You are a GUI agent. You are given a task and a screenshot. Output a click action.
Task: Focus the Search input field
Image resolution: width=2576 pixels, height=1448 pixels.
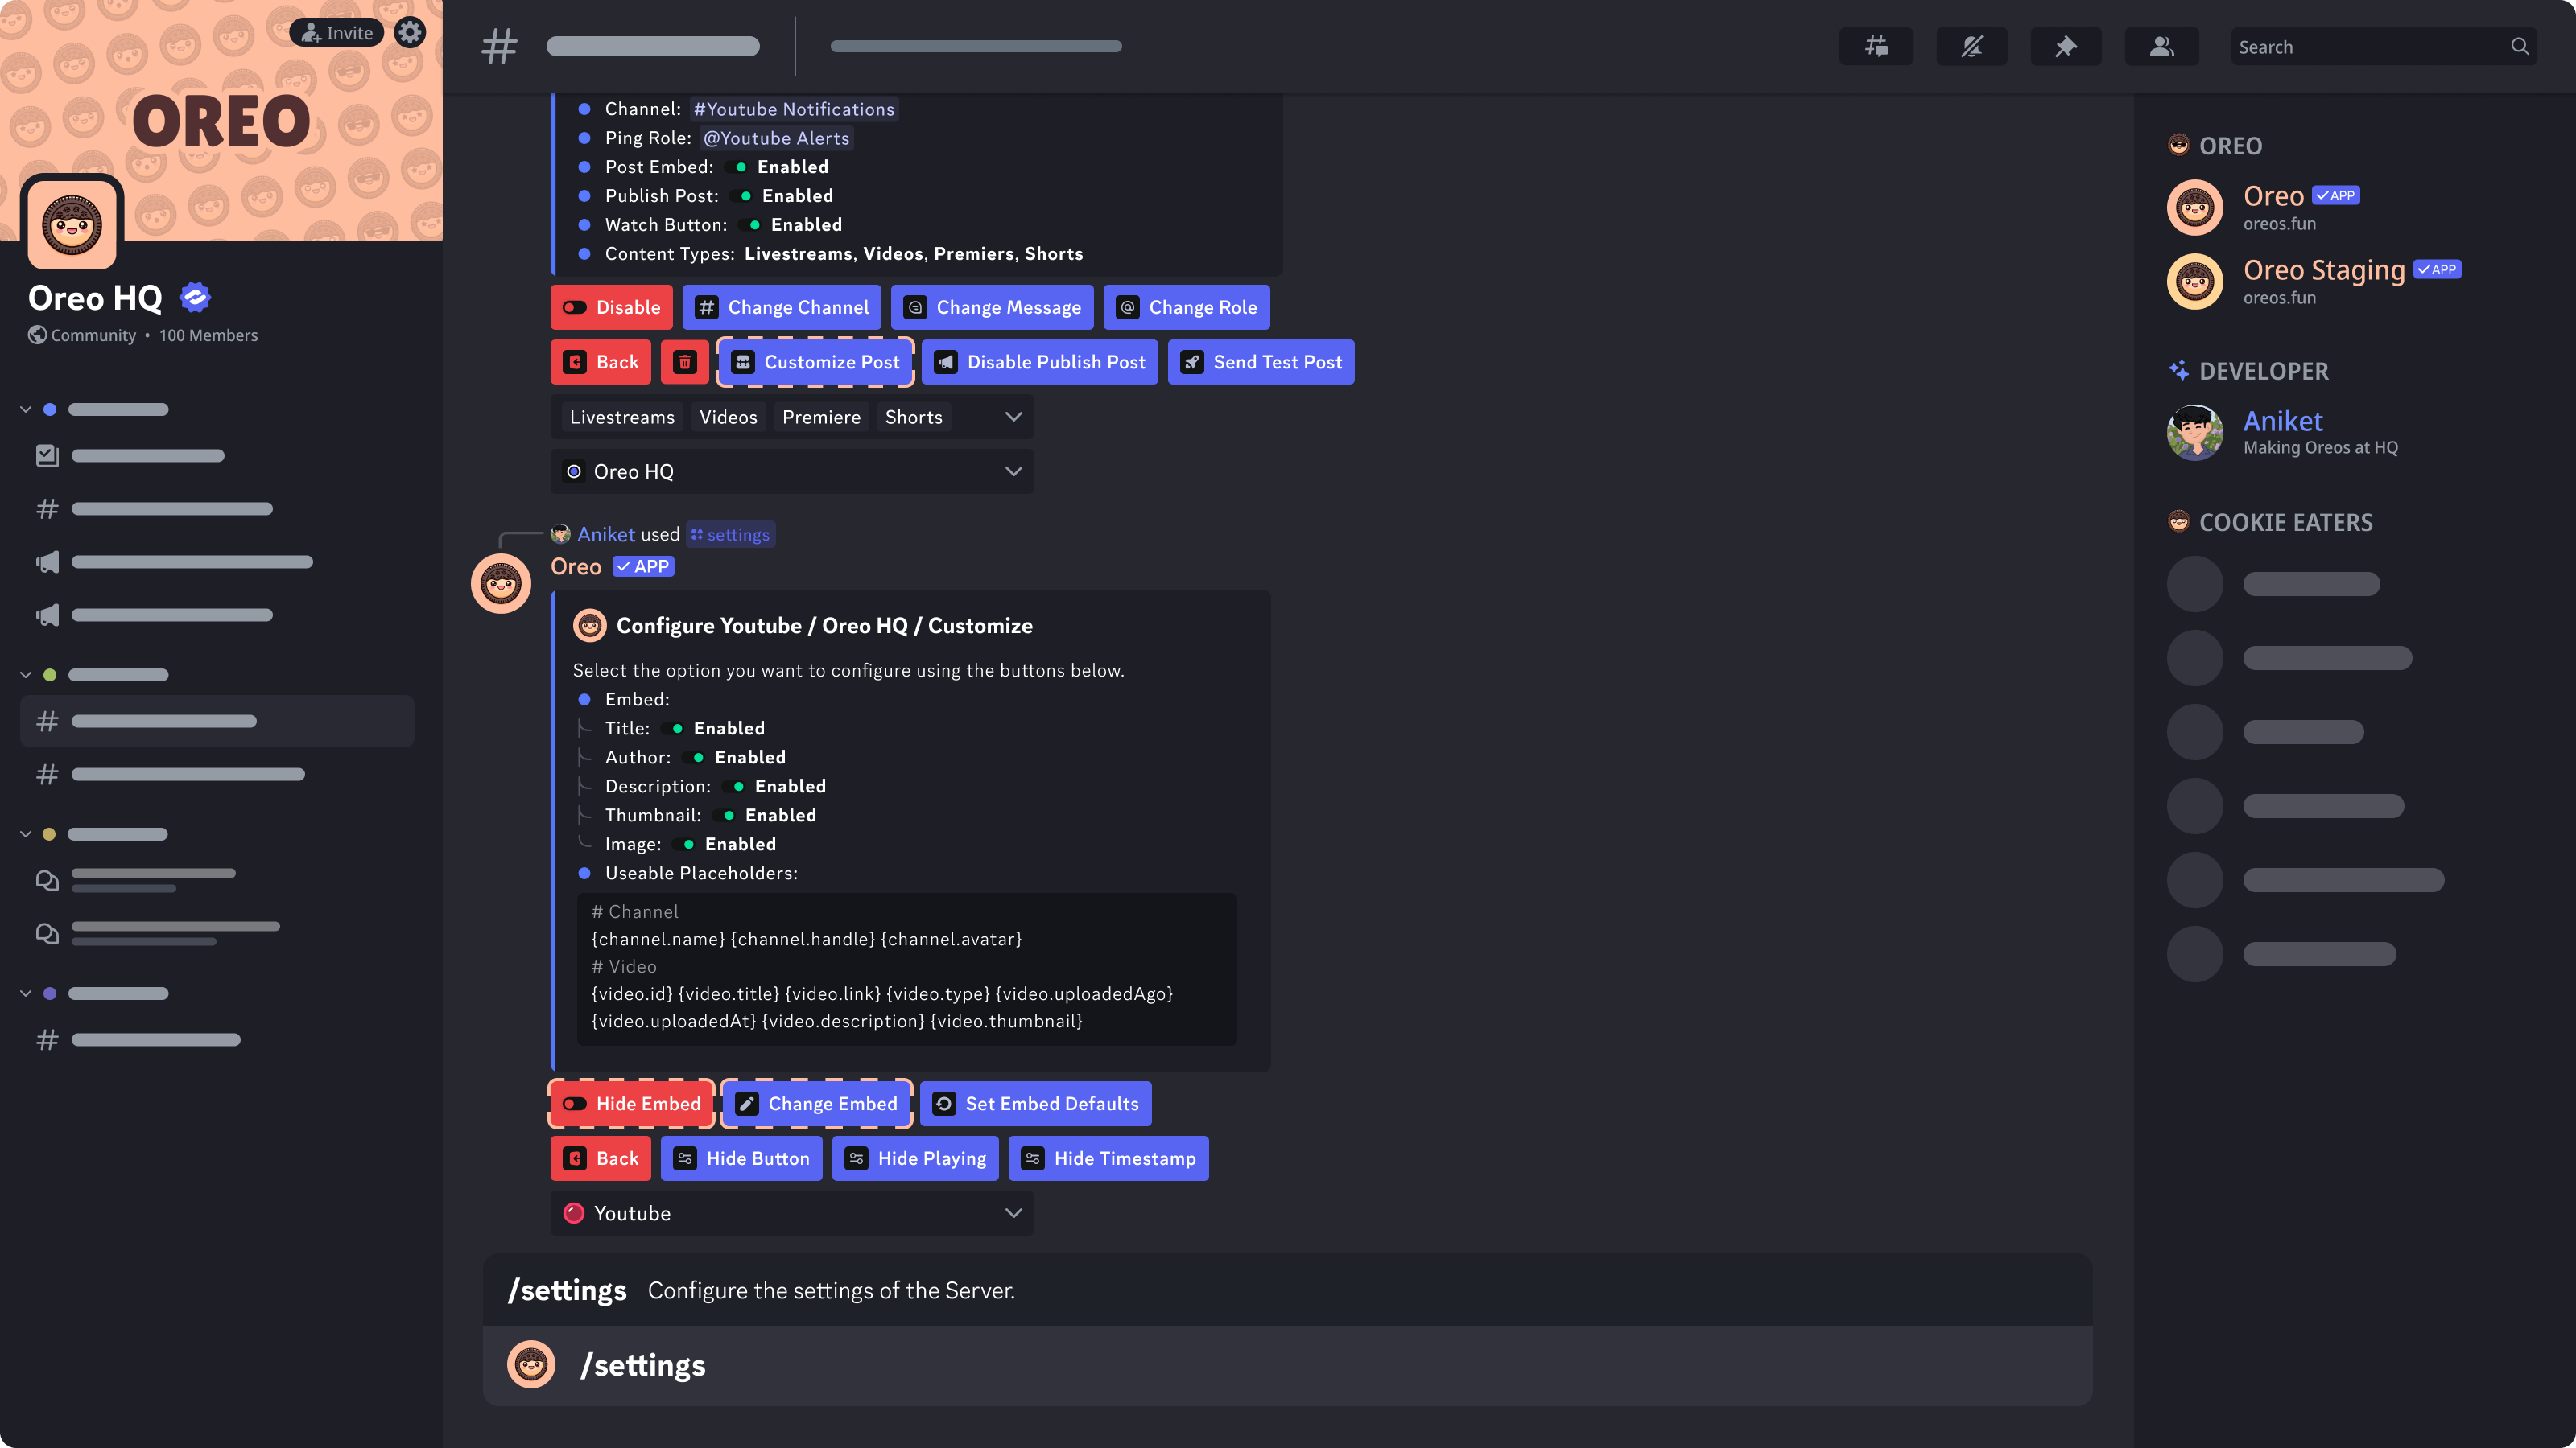(x=2384, y=46)
